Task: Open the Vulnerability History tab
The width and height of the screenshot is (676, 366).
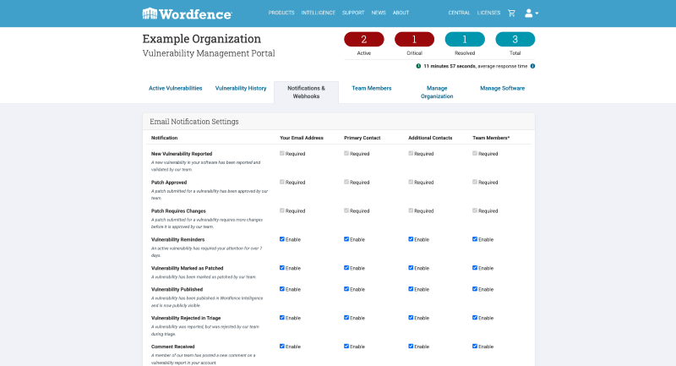Action: 241,88
